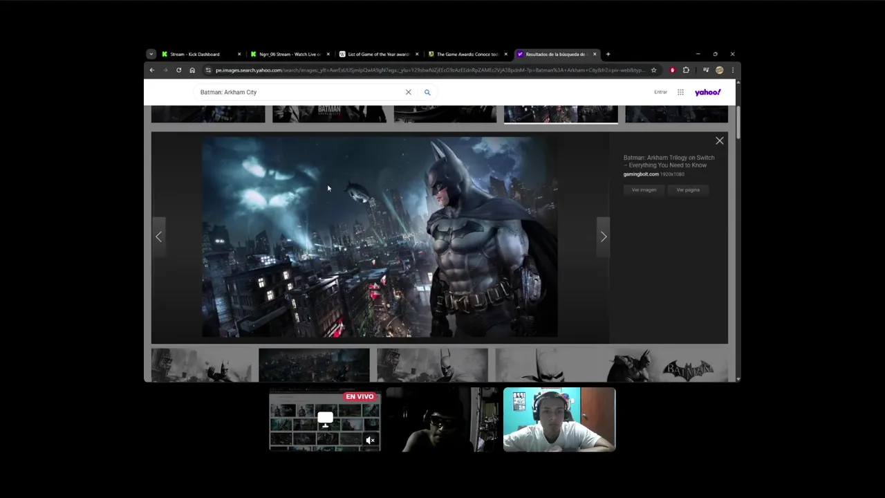The width and height of the screenshot is (885, 498).
Task: Click the Entrar sign-in link
Action: [x=660, y=92]
